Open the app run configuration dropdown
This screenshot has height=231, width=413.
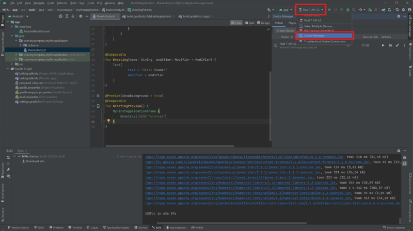(285, 10)
